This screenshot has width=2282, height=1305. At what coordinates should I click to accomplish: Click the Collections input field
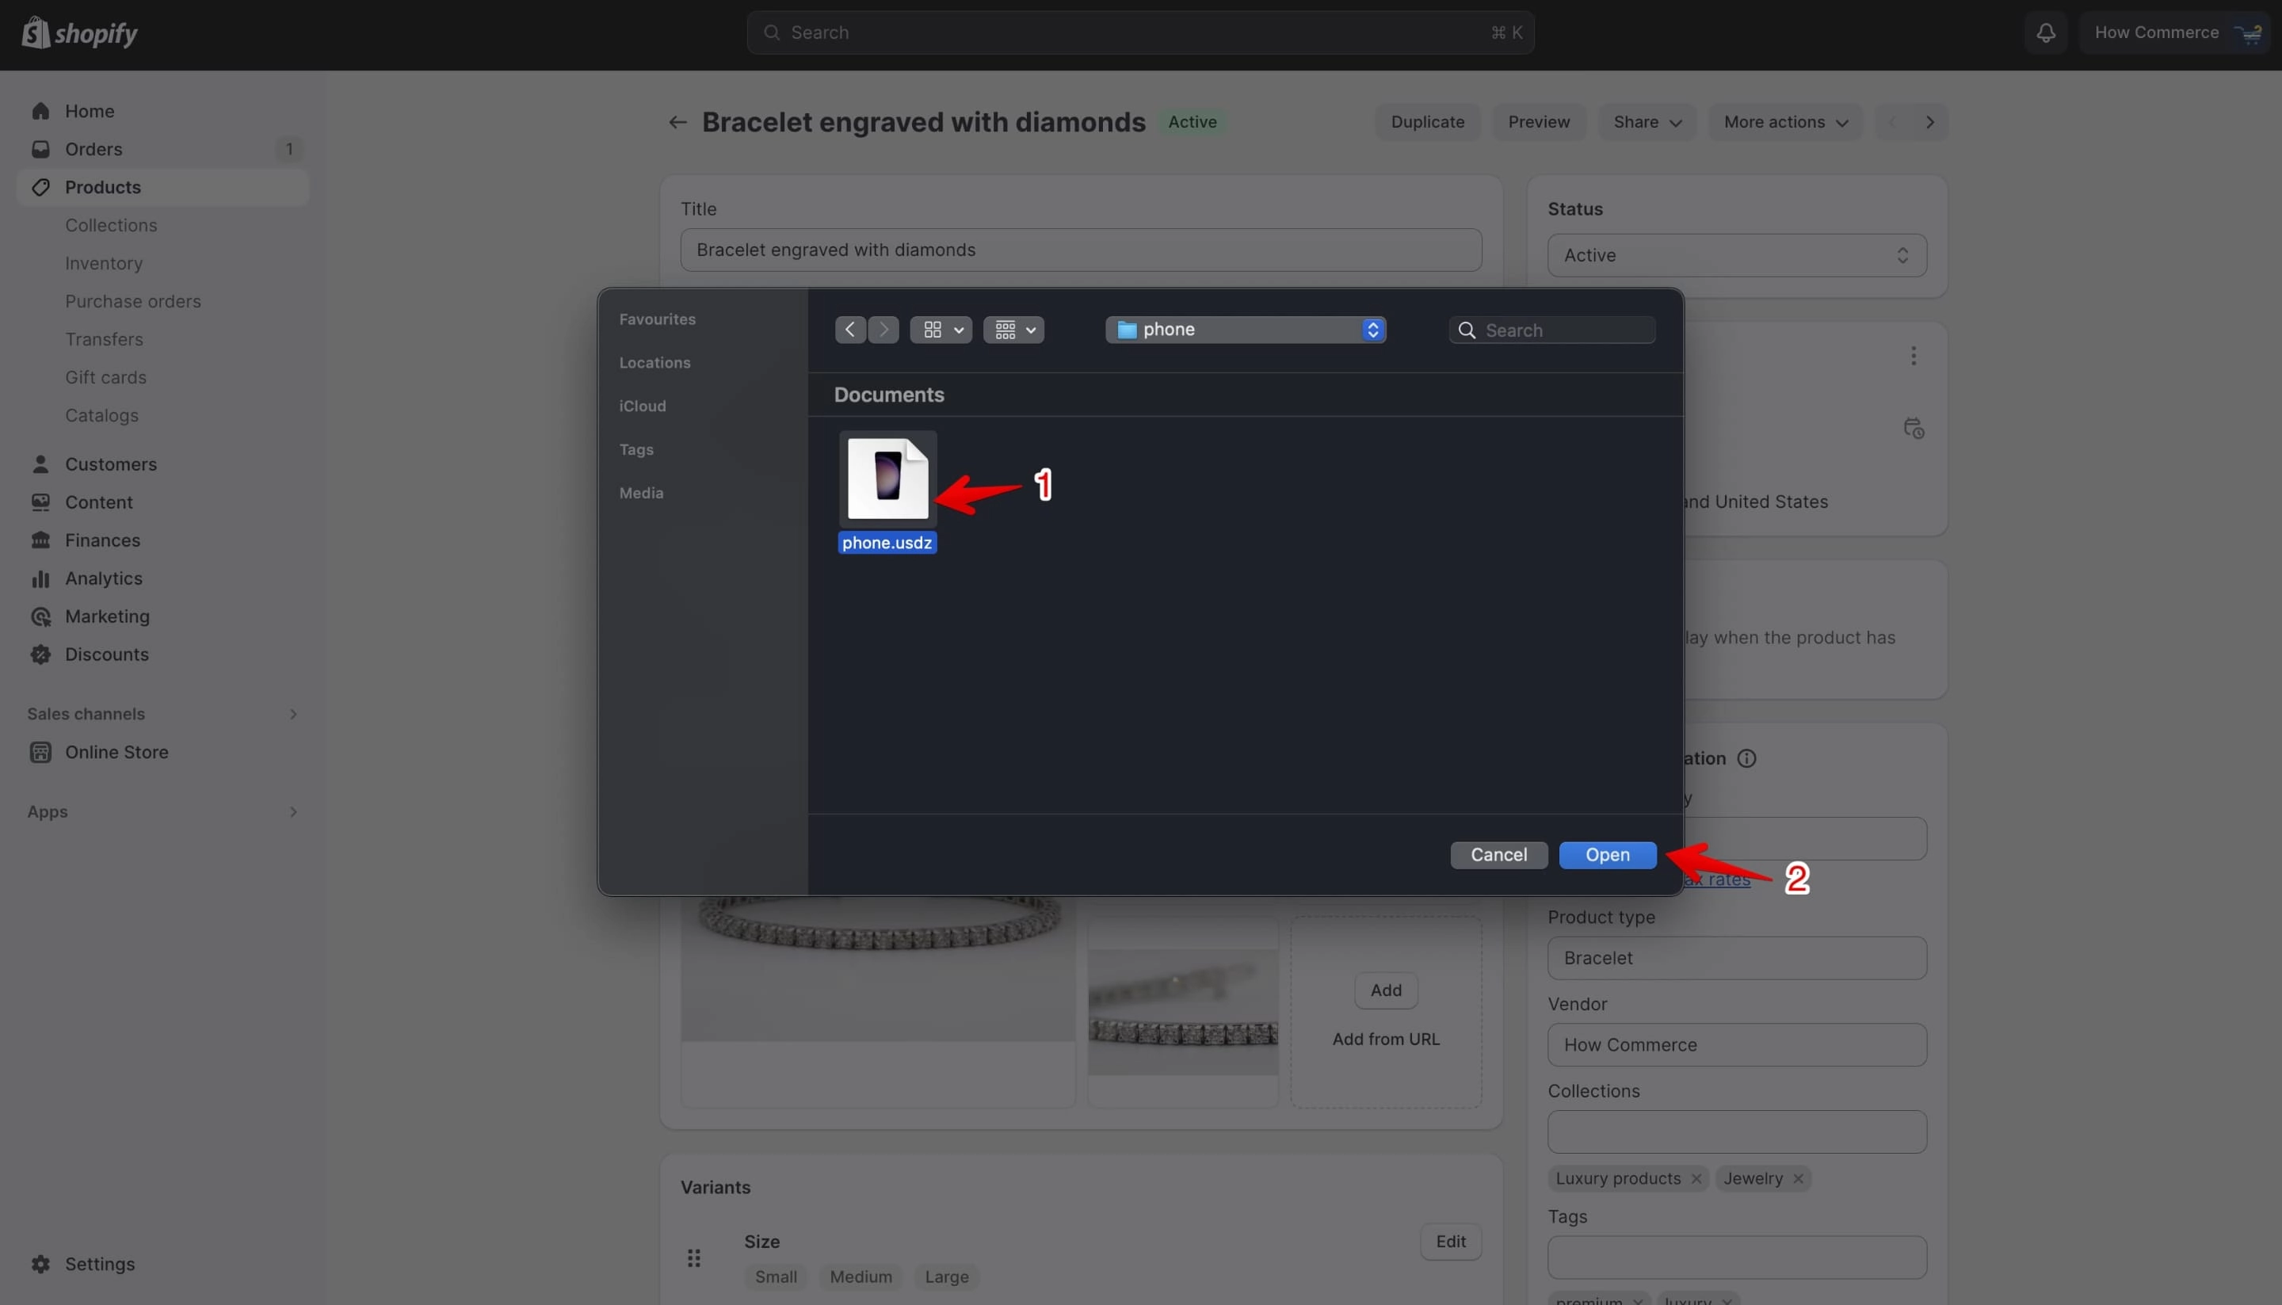tap(1736, 1132)
